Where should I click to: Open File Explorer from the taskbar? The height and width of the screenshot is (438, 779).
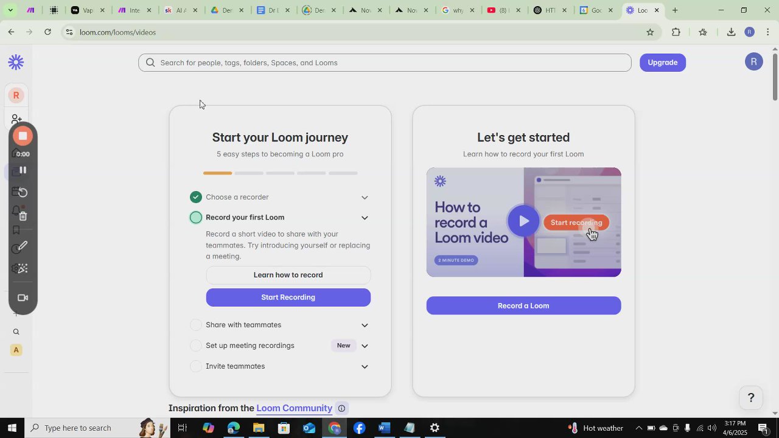pyautogui.click(x=259, y=428)
